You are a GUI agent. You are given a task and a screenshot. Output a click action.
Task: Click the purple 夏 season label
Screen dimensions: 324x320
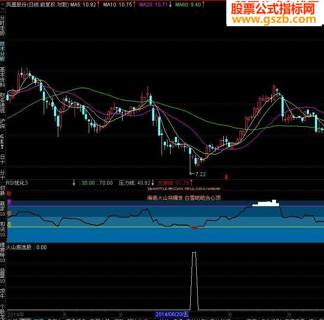click(9, 202)
